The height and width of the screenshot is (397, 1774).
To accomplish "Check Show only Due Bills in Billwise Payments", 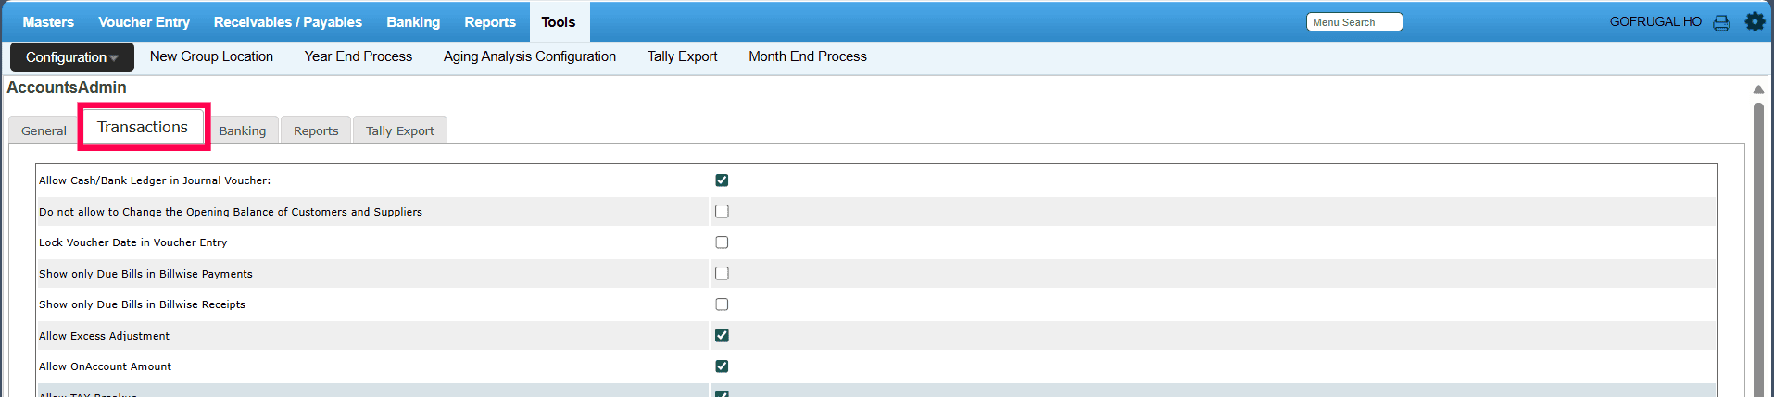I will 722,273.
